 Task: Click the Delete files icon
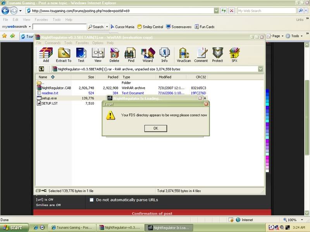[x=114, y=55]
